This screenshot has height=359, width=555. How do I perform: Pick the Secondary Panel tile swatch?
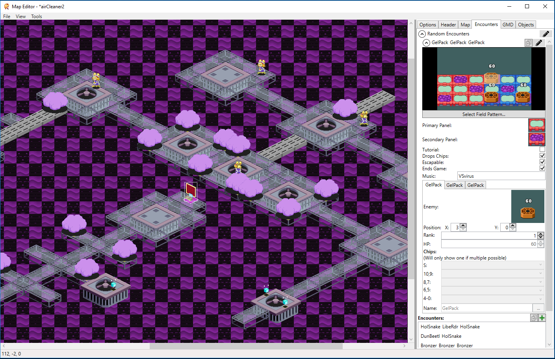536,139
